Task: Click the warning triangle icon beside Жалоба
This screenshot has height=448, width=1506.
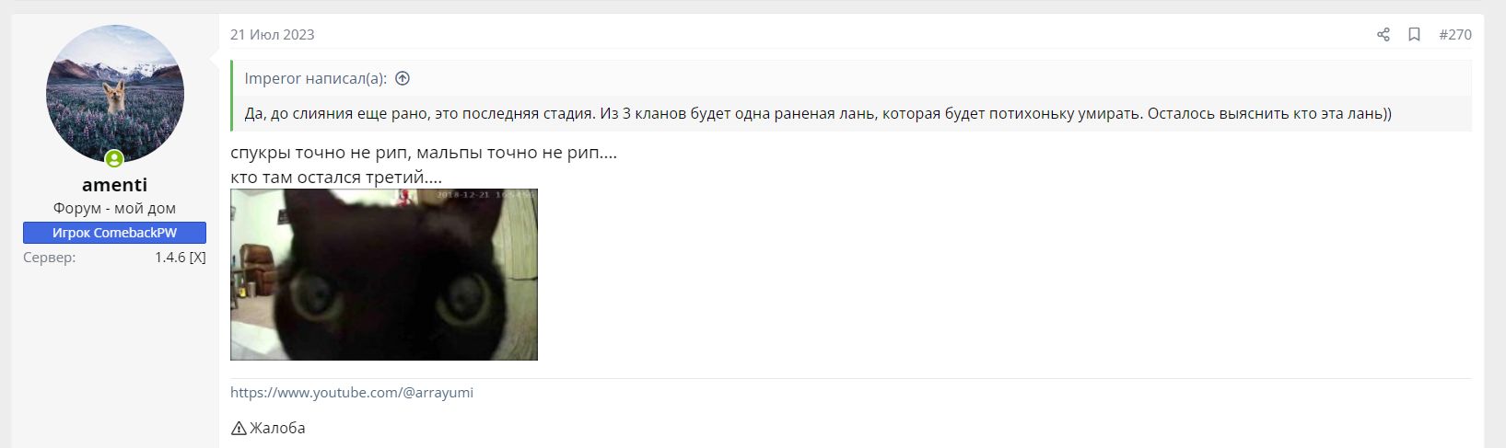Action: [239, 428]
